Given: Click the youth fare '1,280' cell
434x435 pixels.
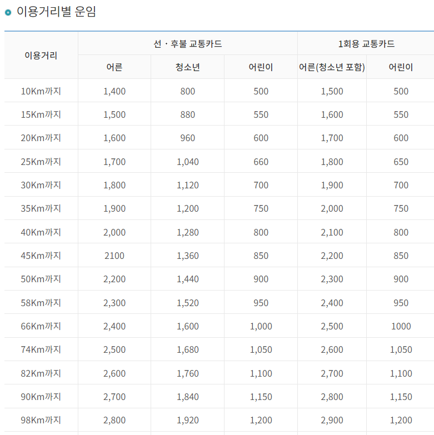Looking at the screenshot, I should pyautogui.click(x=188, y=232).
